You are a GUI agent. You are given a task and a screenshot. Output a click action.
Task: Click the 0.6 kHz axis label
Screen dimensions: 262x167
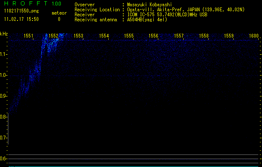pos(3,159)
